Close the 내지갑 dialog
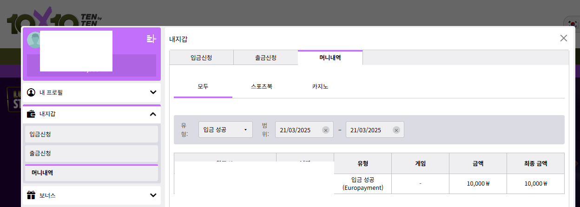This screenshot has height=207, width=580. (x=563, y=38)
